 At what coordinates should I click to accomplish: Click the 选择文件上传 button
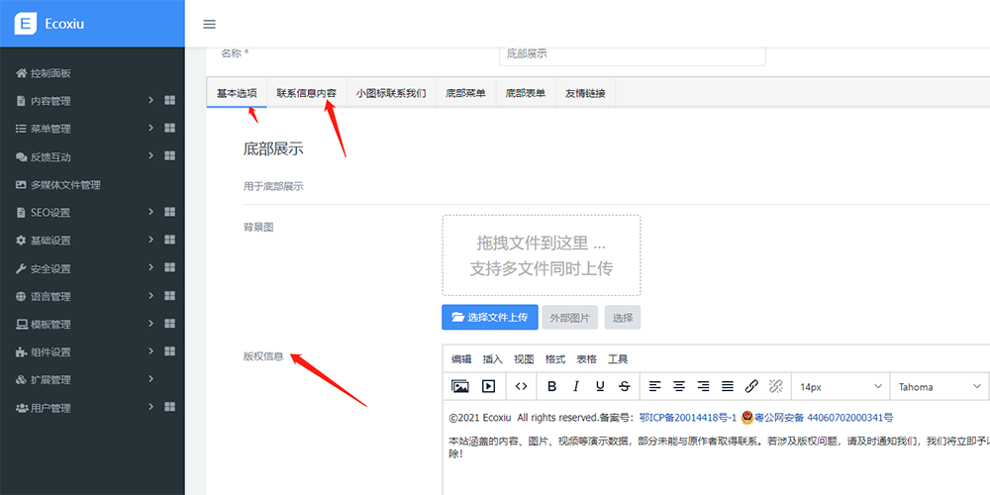pyautogui.click(x=490, y=317)
